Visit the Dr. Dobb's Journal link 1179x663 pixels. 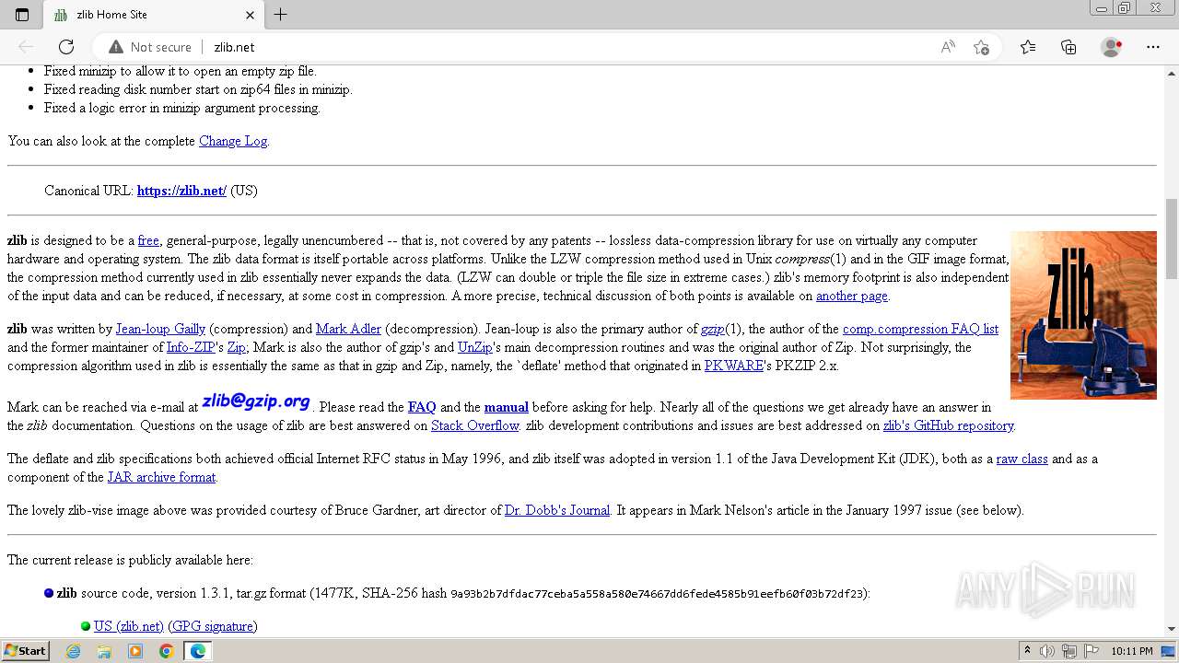coord(557,510)
